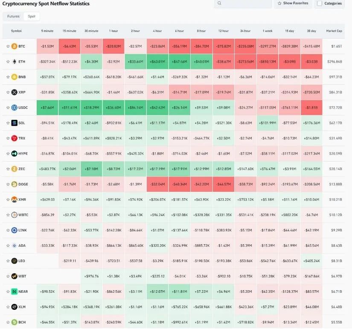This screenshot has height=329, width=352.
Task: Click the Show Favorites button
Action: (293, 3)
